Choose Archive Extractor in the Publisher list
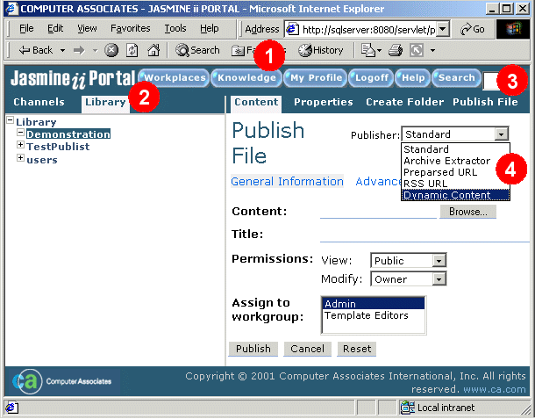The width and height of the screenshot is (535, 419). tap(455, 161)
